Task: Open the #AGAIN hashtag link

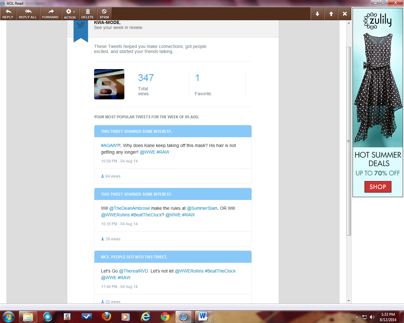Action: click(x=109, y=145)
